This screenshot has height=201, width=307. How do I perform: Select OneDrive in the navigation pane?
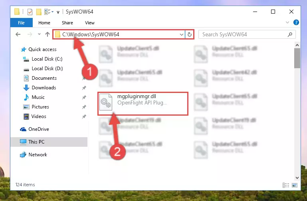[x=39, y=129]
